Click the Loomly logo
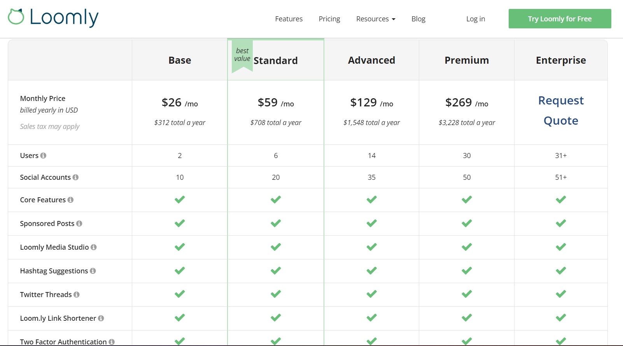 tap(53, 17)
